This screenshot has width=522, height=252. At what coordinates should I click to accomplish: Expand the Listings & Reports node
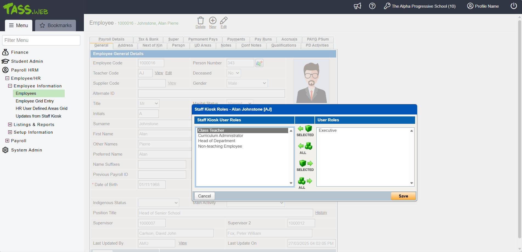tap(10, 125)
